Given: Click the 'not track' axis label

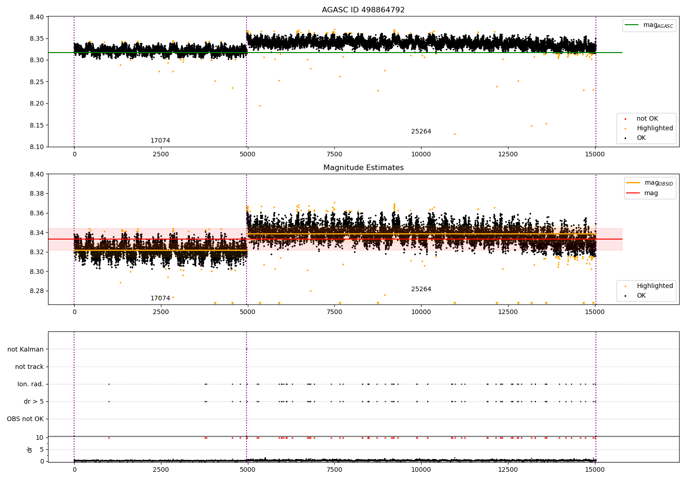Looking at the screenshot, I should click(29, 367).
